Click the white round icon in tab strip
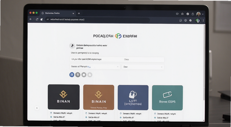231x127 pixels. point(188,14)
